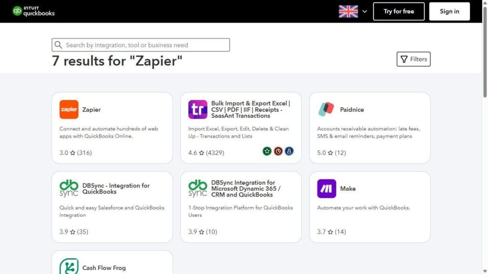
Task: Open Bulk Import & Export Excel app title
Action: click(251, 109)
